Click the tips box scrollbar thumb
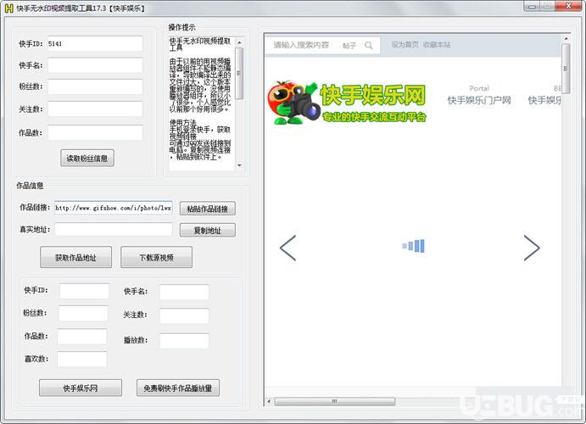The width and height of the screenshot is (586, 424). pos(239,73)
